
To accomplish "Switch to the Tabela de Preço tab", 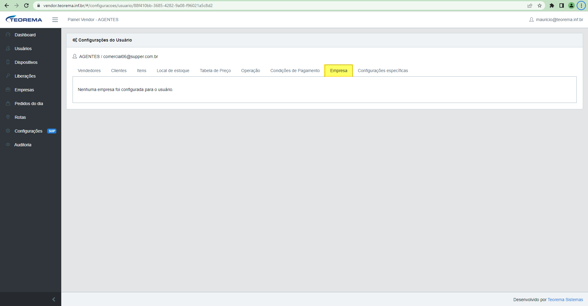I will [215, 71].
